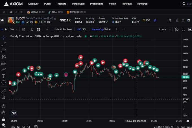Open the indicators fx menu
This screenshot has width=192, height=128.
coord(32,29)
